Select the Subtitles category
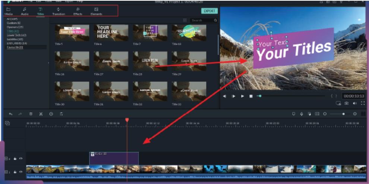 pos(15,39)
